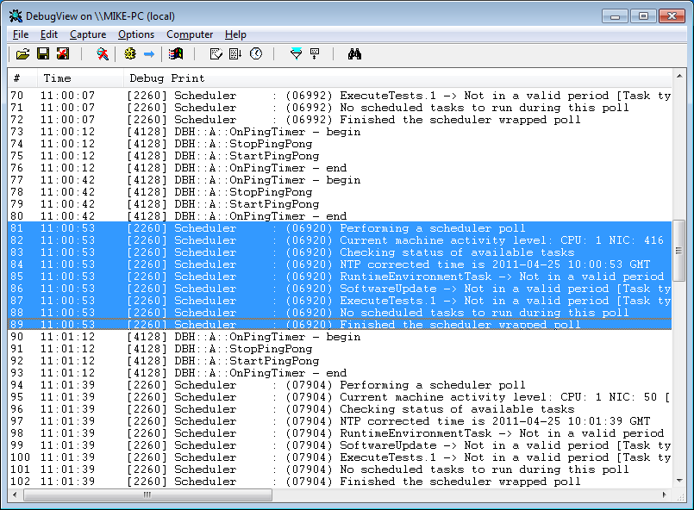Toggle pass-through blue arrow icon
The height and width of the screenshot is (510, 694).
pyautogui.click(x=149, y=54)
